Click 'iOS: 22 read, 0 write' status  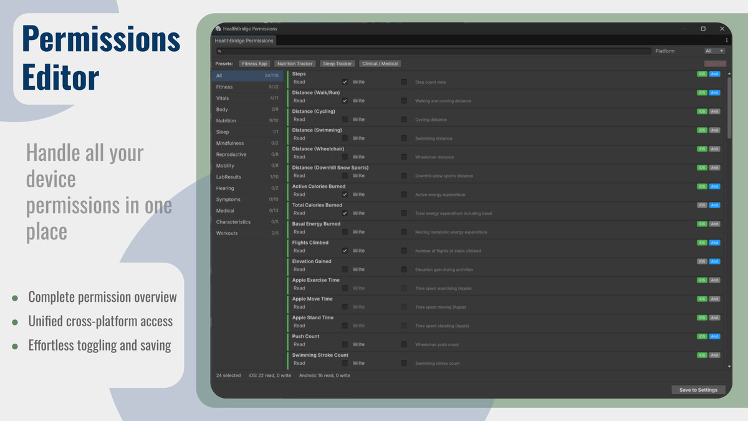click(269, 375)
